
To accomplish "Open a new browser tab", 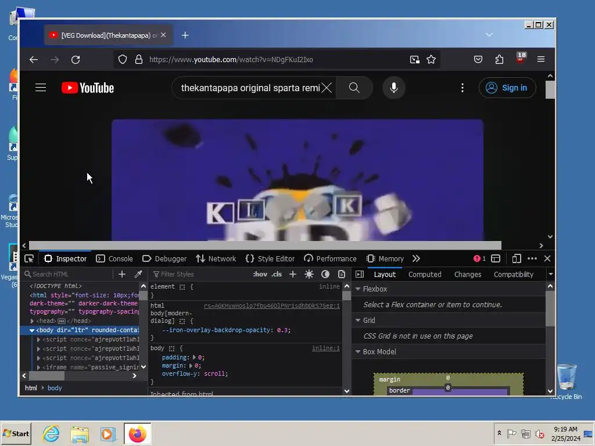I will pyautogui.click(x=185, y=35).
